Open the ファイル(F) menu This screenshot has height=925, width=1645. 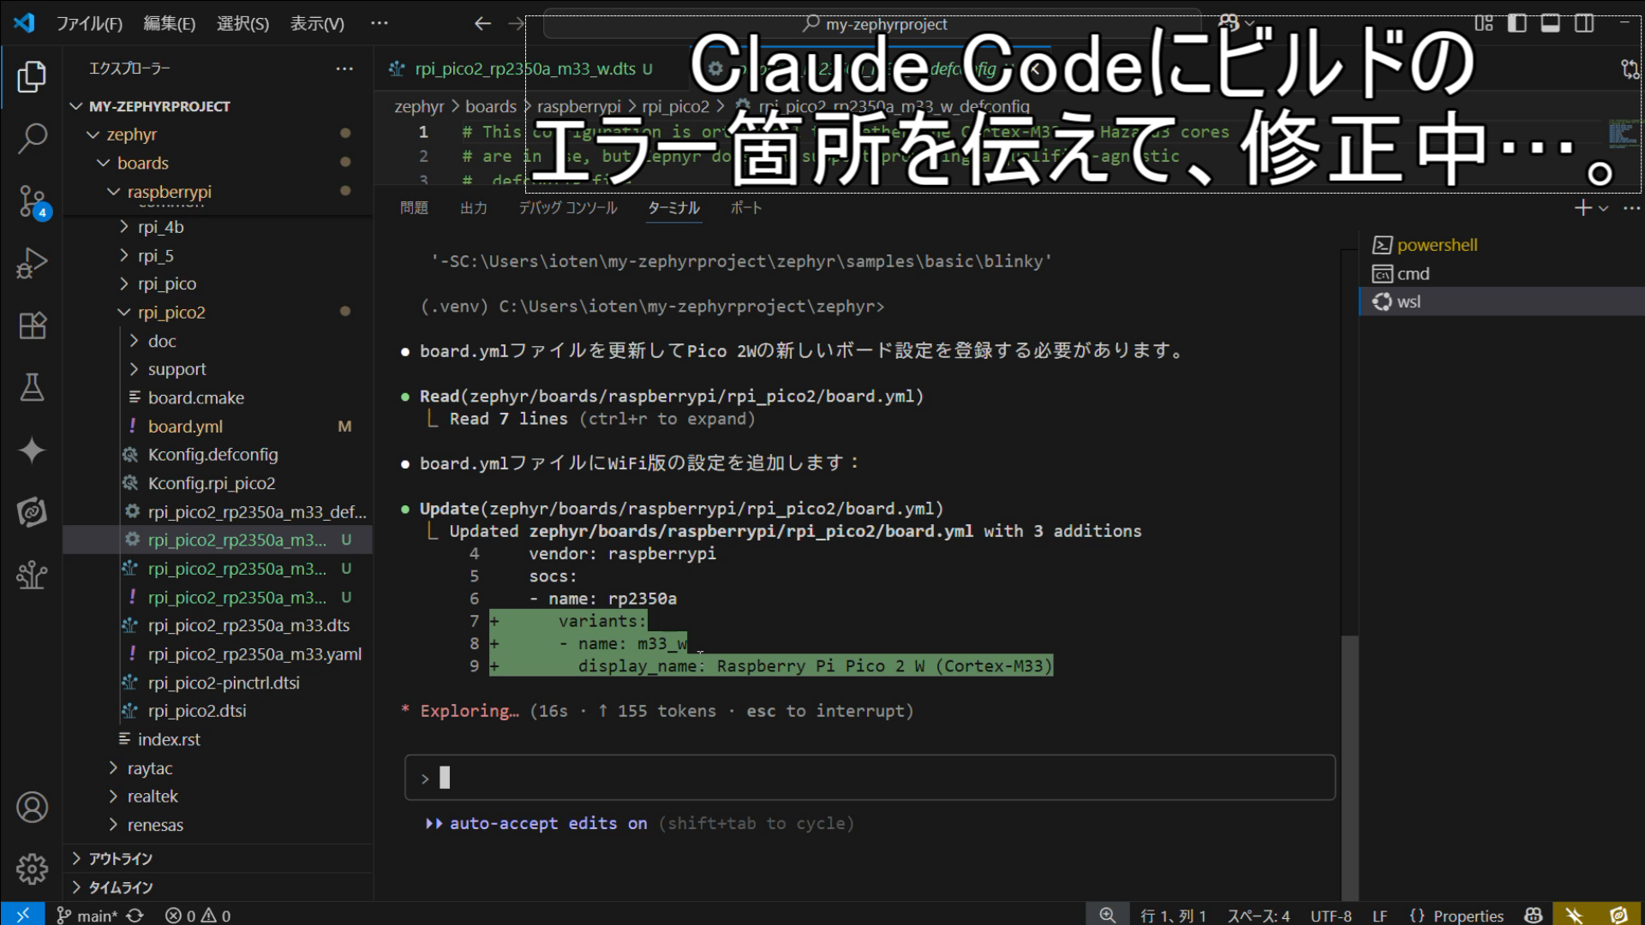pyautogui.click(x=89, y=23)
